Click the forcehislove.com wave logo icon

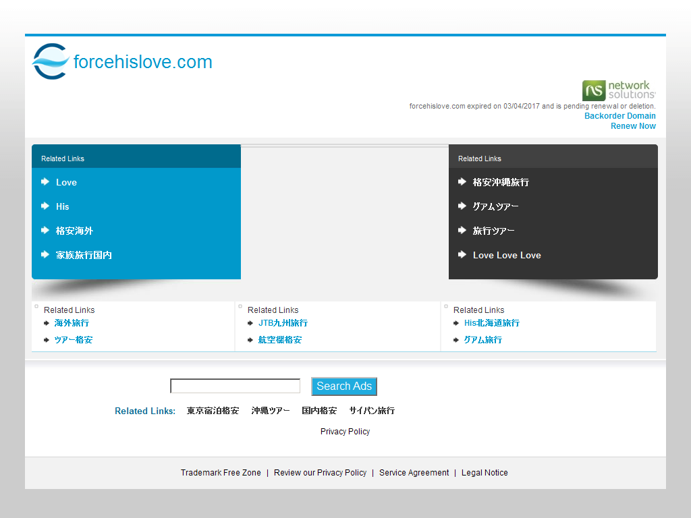[51, 61]
